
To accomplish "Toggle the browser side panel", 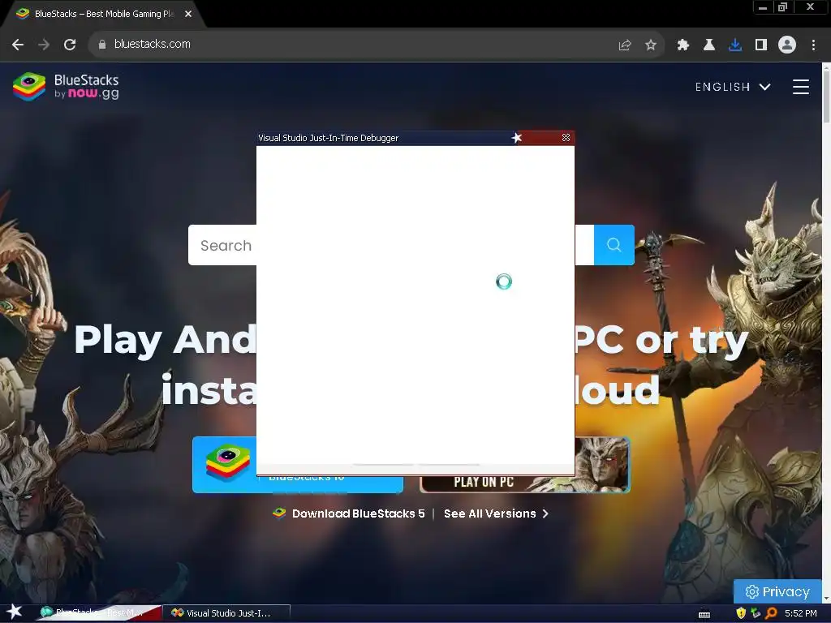I will (x=761, y=45).
